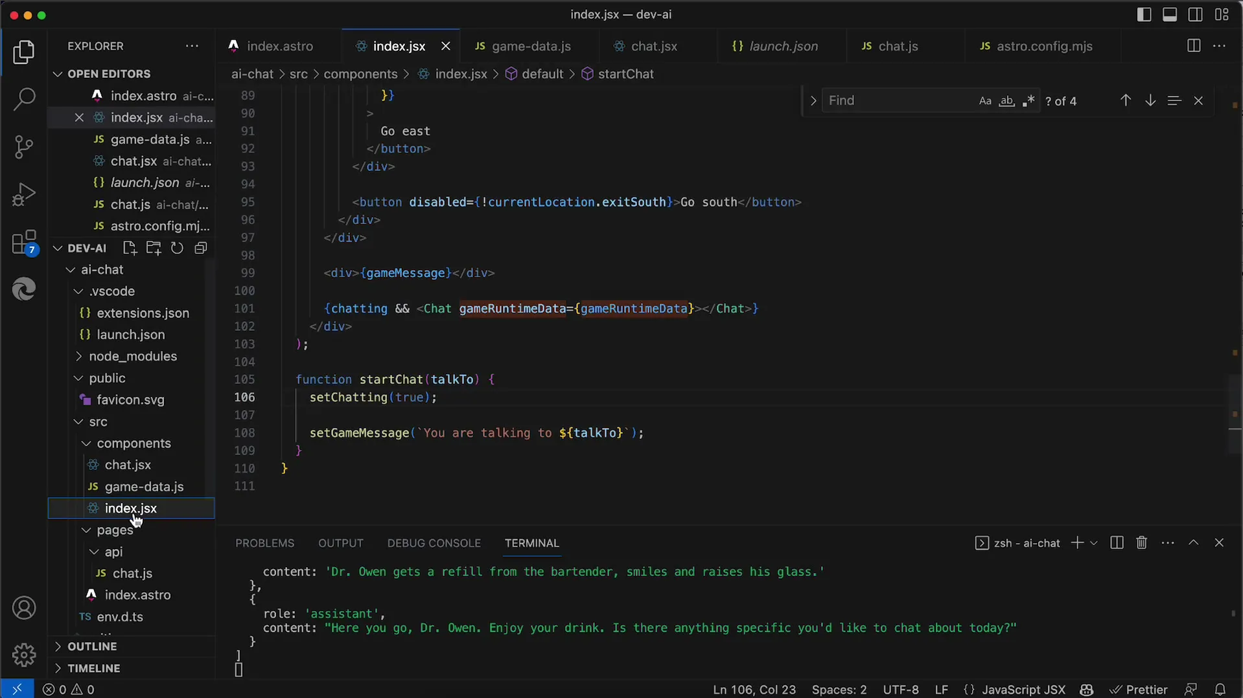Toggle Match Whole Word in Find
The width and height of the screenshot is (1243, 698).
pyautogui.click(x=1006, y=101)
